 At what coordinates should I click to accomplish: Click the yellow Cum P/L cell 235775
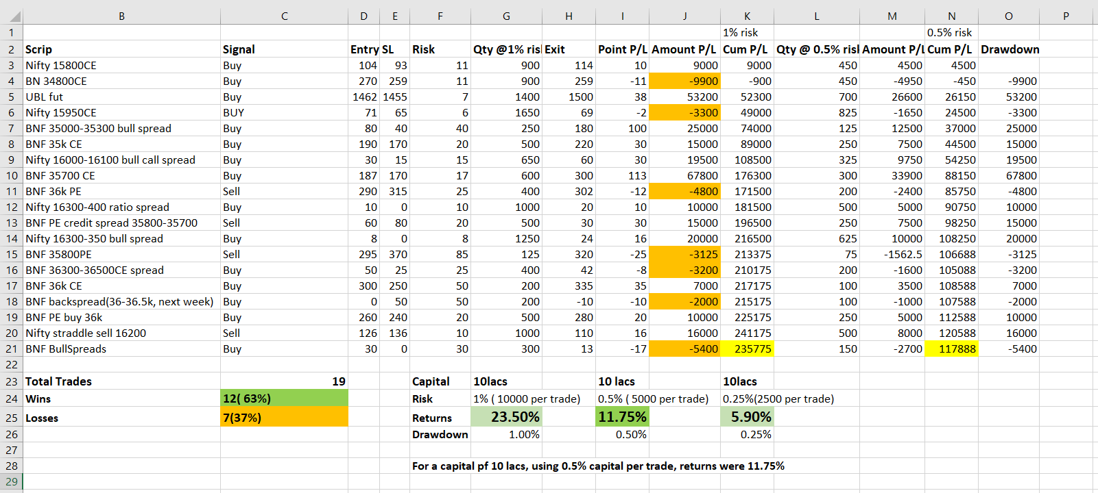pos(747,349)
